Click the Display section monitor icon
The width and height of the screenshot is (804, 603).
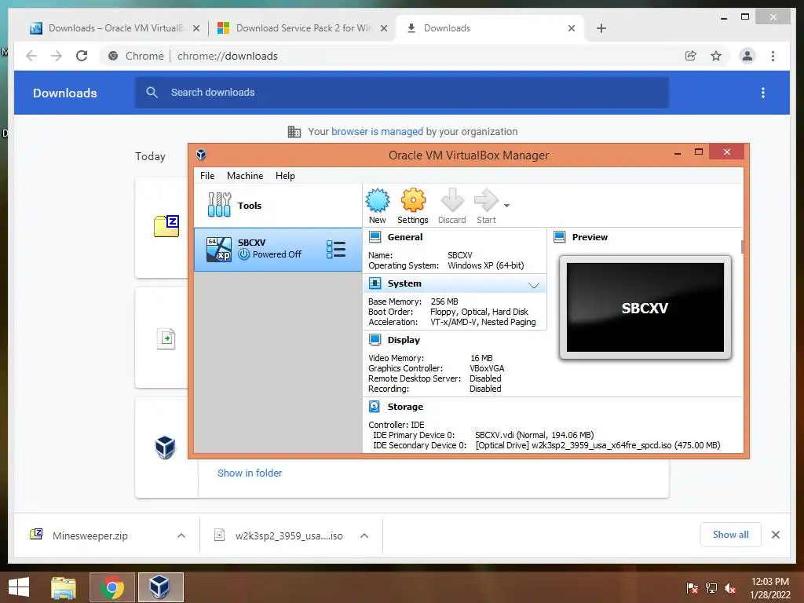pyautogui.click(x=375, y=339)
